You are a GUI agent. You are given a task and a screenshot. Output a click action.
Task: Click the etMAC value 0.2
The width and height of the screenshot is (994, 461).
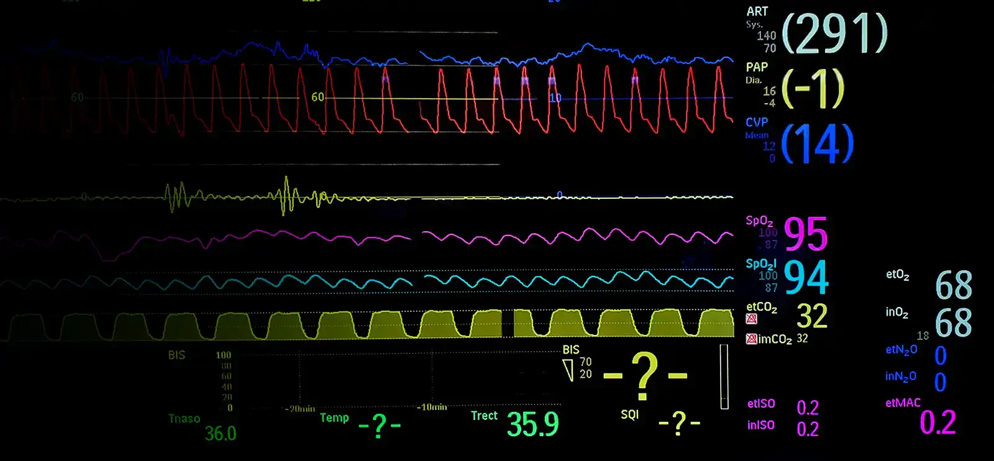click(938, 422)
